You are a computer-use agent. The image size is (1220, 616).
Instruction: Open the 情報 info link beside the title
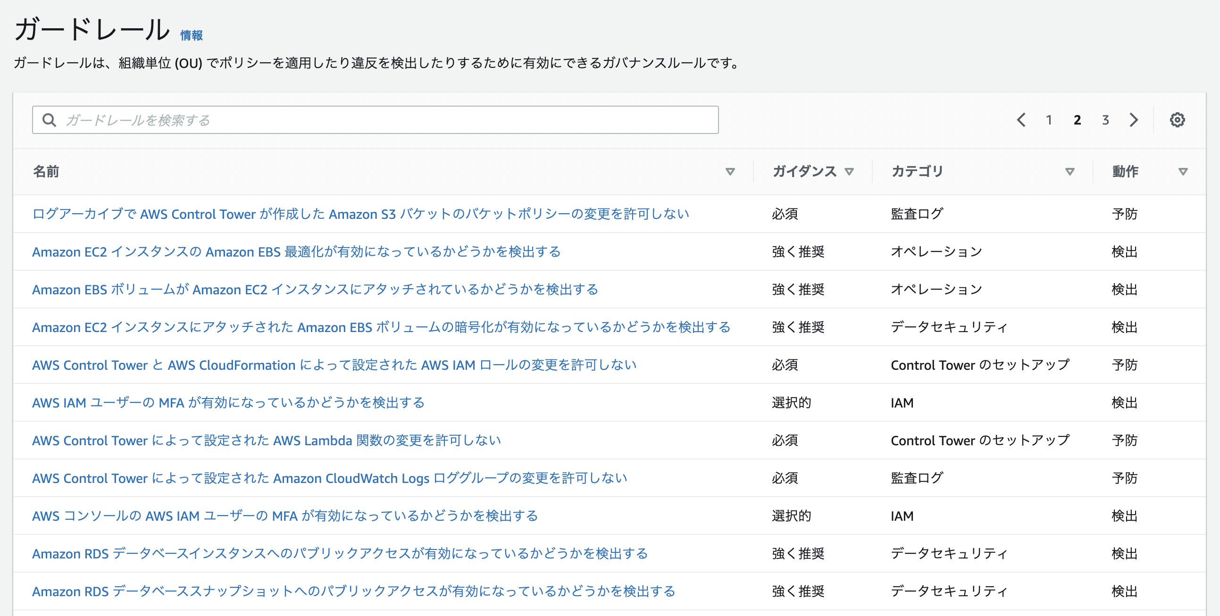tap(192, 35)
